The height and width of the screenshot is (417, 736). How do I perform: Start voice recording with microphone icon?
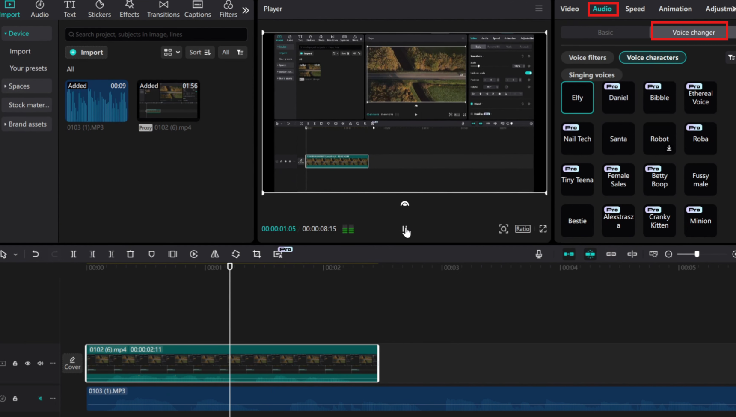539,254
